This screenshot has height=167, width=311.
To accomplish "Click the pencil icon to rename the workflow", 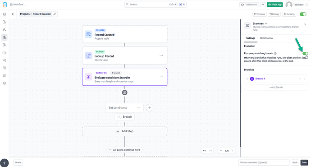I will point(55,14).
